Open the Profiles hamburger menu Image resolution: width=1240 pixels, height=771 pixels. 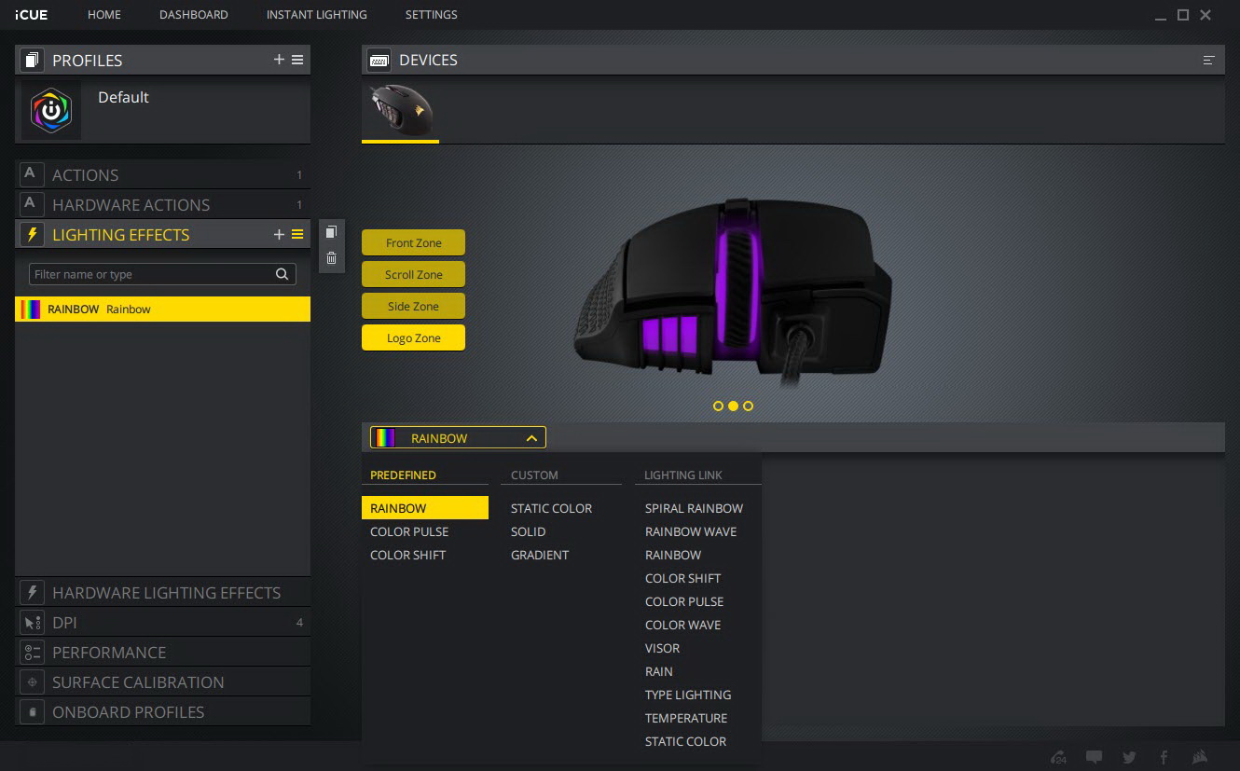(297, 60)
